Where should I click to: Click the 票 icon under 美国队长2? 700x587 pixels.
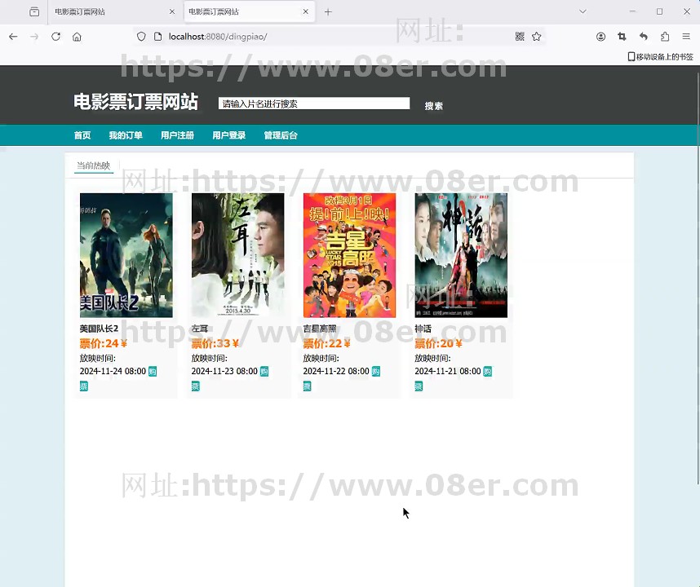(84, 386)
